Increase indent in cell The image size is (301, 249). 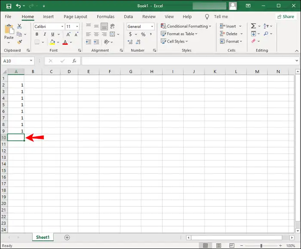point(96,42)
